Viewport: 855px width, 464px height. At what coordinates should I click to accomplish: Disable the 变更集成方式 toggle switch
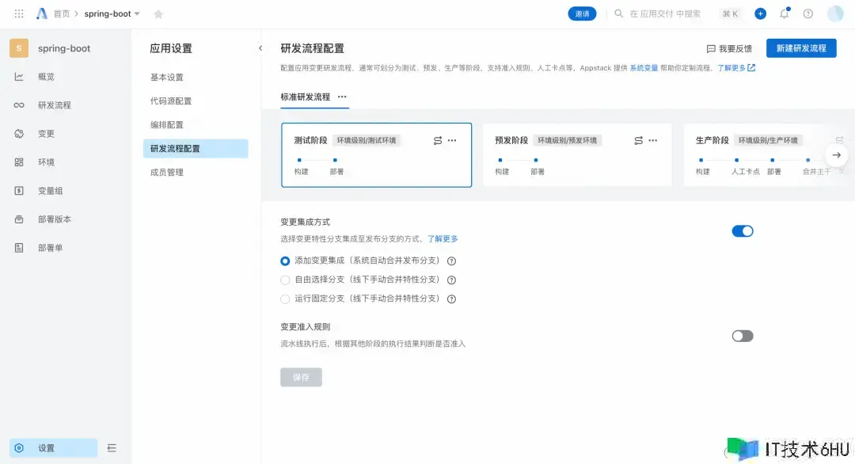pyautogui.click(x=742, y=231)
